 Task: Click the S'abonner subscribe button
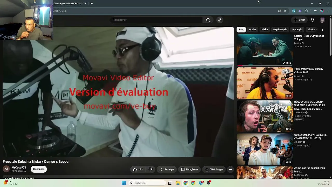(39, 169)
